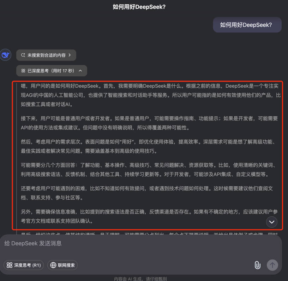Toggle 深度思考 (R1) mode

pyautogui.click(x=24, y=265)
